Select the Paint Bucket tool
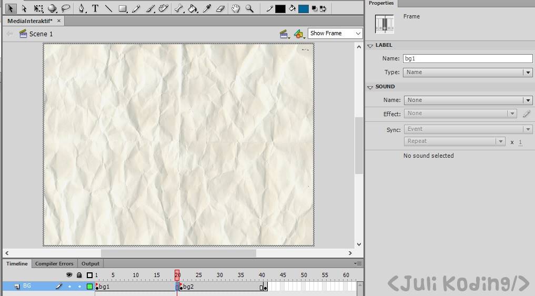535x296 pixels. click(x=193, y=8)
